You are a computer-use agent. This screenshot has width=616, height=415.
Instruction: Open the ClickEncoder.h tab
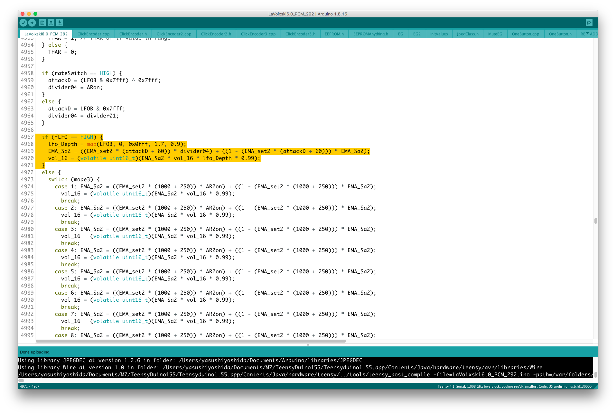133,34
